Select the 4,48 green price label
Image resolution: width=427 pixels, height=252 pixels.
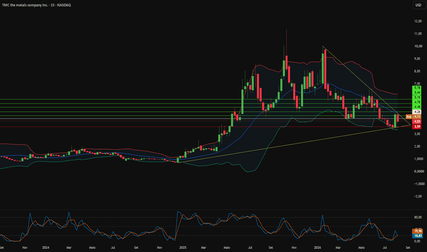pos(417,107)
